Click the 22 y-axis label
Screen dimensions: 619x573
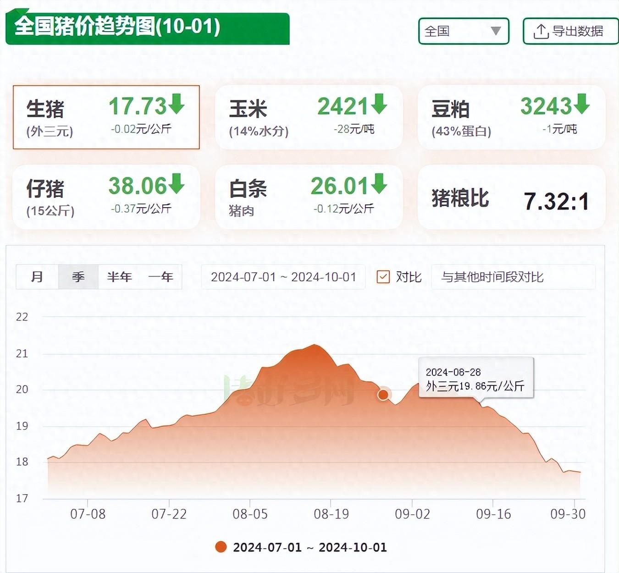[22, 317]
